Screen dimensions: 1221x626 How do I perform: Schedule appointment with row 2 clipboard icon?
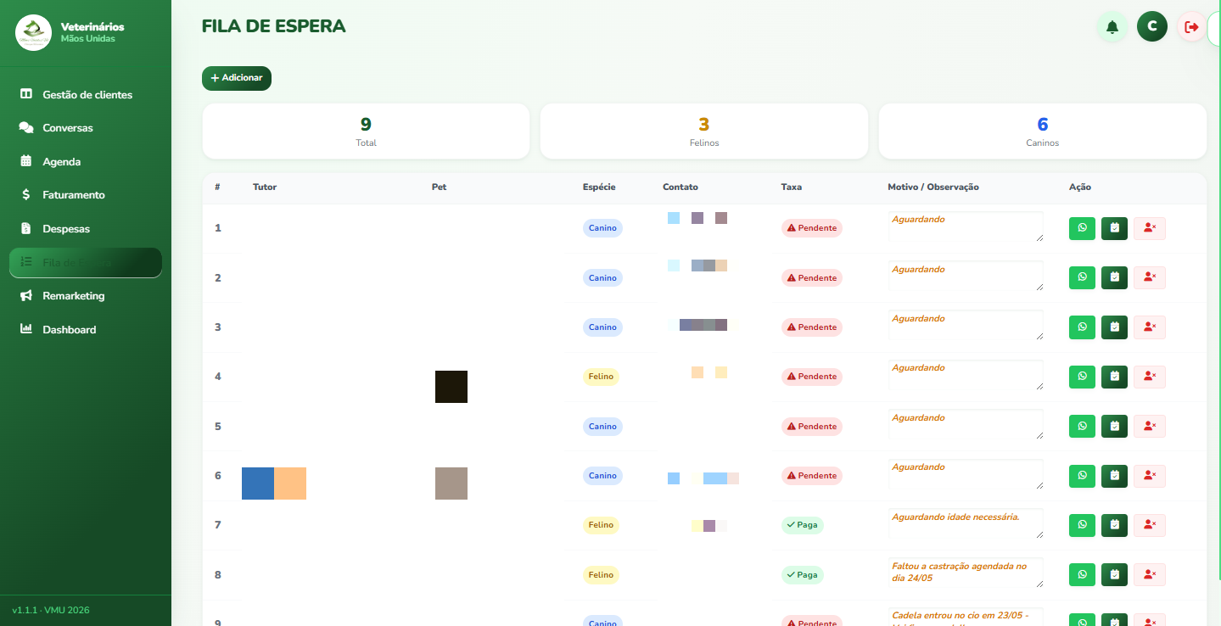pyautogui.click(x=1114, y=277)
